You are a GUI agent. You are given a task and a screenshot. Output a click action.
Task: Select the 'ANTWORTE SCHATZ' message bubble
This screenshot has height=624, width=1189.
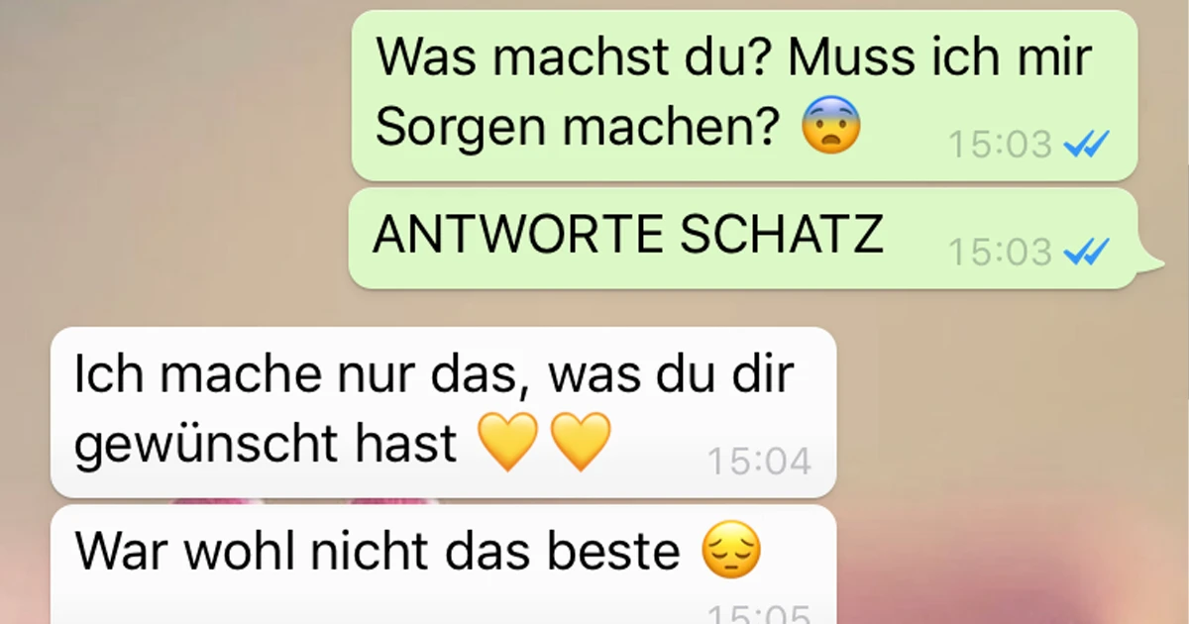pos(744,238)
